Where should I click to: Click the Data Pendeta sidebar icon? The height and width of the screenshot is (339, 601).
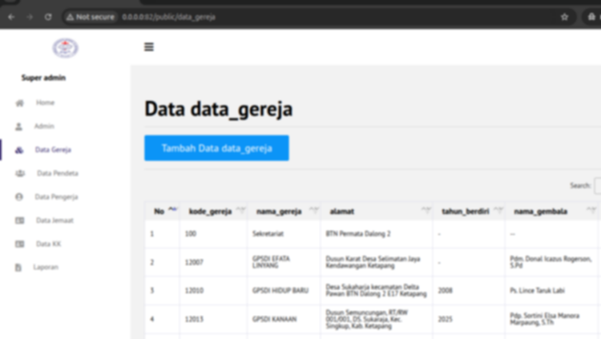pyautogui.click(x=20, y=174)
